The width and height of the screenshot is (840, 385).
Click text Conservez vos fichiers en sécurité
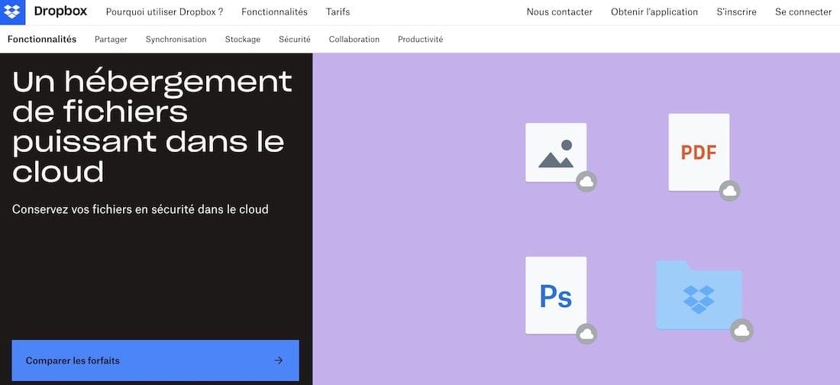(x=141, y=209)
